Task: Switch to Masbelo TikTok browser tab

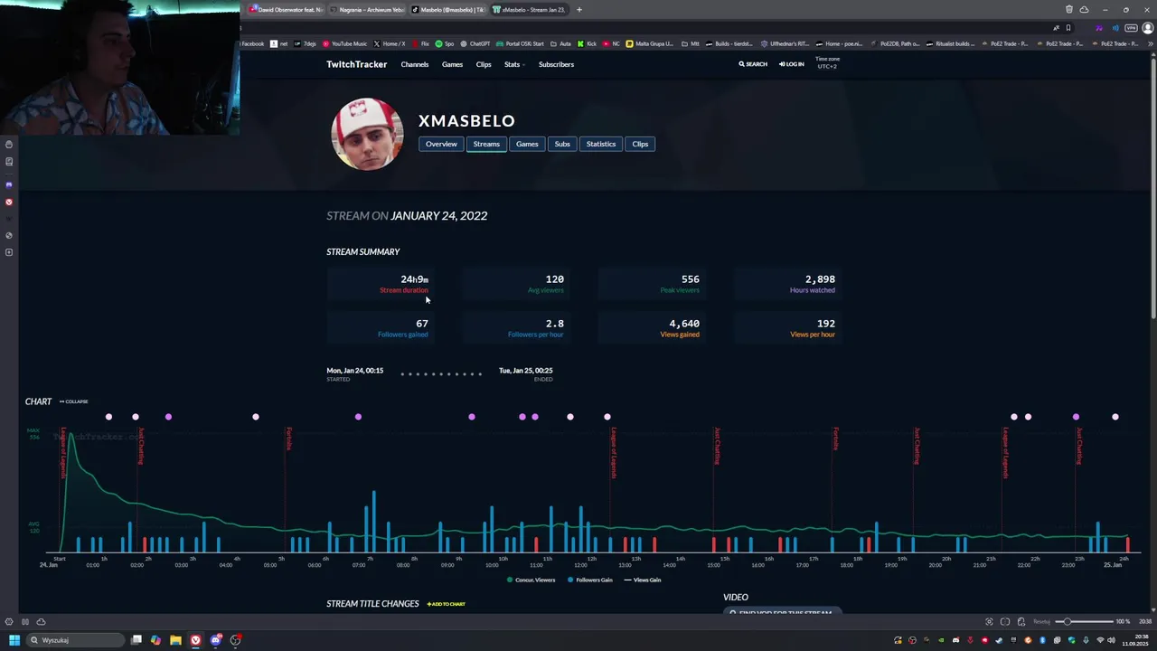Action: point(449,10)
